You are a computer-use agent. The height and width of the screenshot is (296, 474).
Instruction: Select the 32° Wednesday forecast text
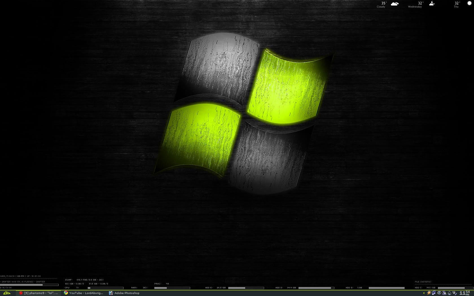pyautogui.click(x=416, y=5)
